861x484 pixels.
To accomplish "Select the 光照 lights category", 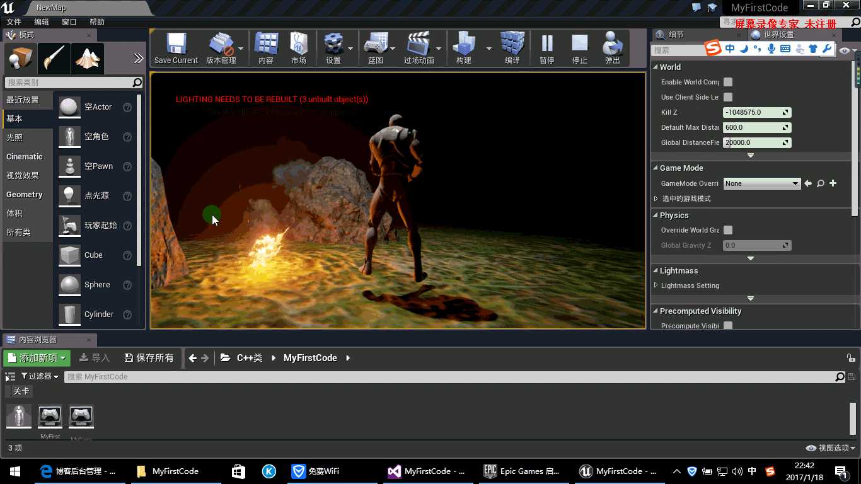I will pos(14,137).
